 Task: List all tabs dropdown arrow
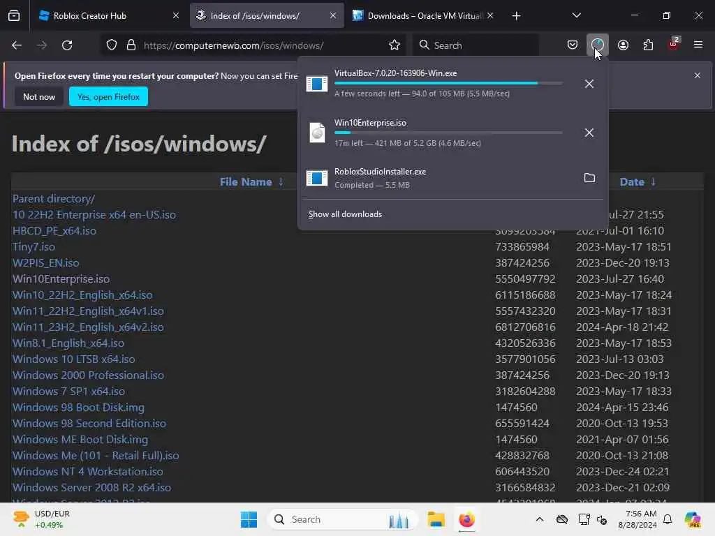576,16
